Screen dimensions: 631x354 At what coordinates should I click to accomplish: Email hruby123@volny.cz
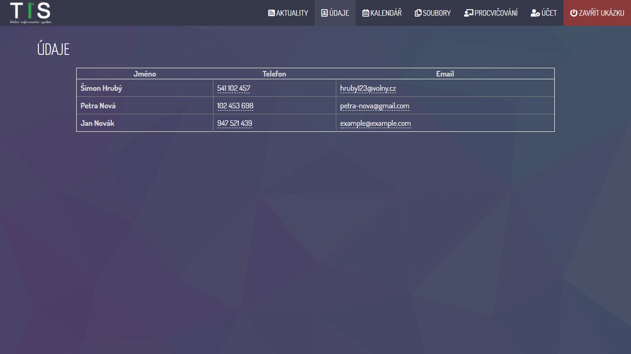click(x=368, y=88)
